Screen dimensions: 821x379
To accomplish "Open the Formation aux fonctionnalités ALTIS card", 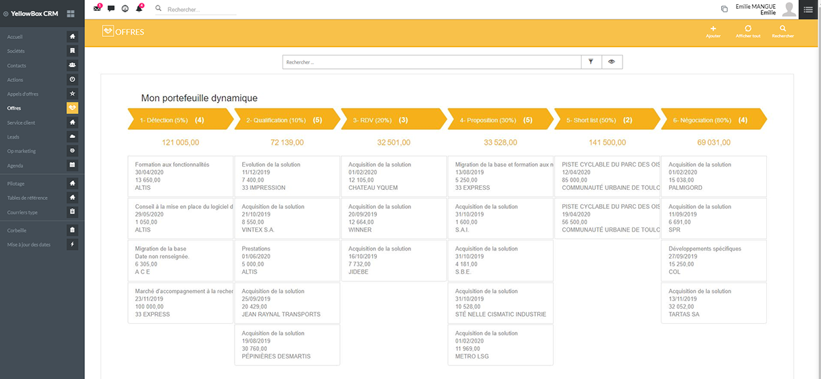I will (181, 176).
